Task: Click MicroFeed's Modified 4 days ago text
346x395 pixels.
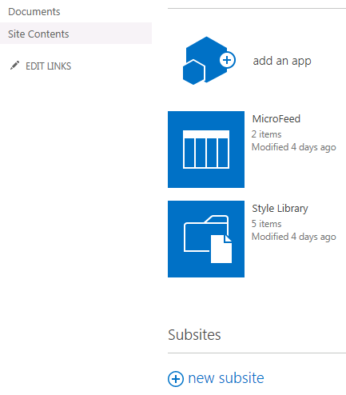Action: click(x=294, y=147)
